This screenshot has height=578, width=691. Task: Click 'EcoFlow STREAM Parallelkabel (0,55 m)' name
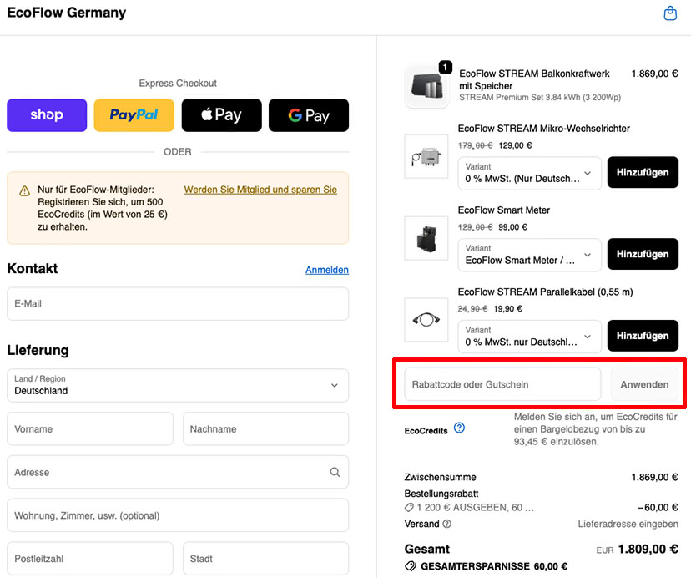tap(546, 292)
